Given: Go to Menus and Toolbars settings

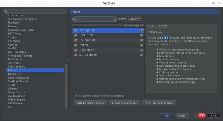Looking at the screenshot, I should [20, 55].
